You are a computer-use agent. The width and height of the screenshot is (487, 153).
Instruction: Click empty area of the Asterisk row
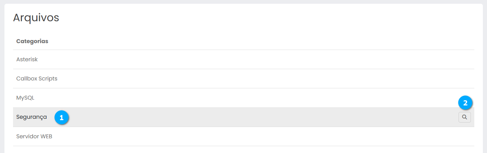240,60
